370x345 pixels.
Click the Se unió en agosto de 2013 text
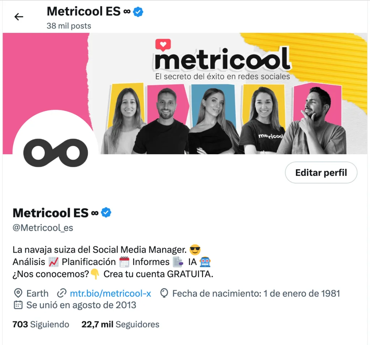click(x=81, y=305)
